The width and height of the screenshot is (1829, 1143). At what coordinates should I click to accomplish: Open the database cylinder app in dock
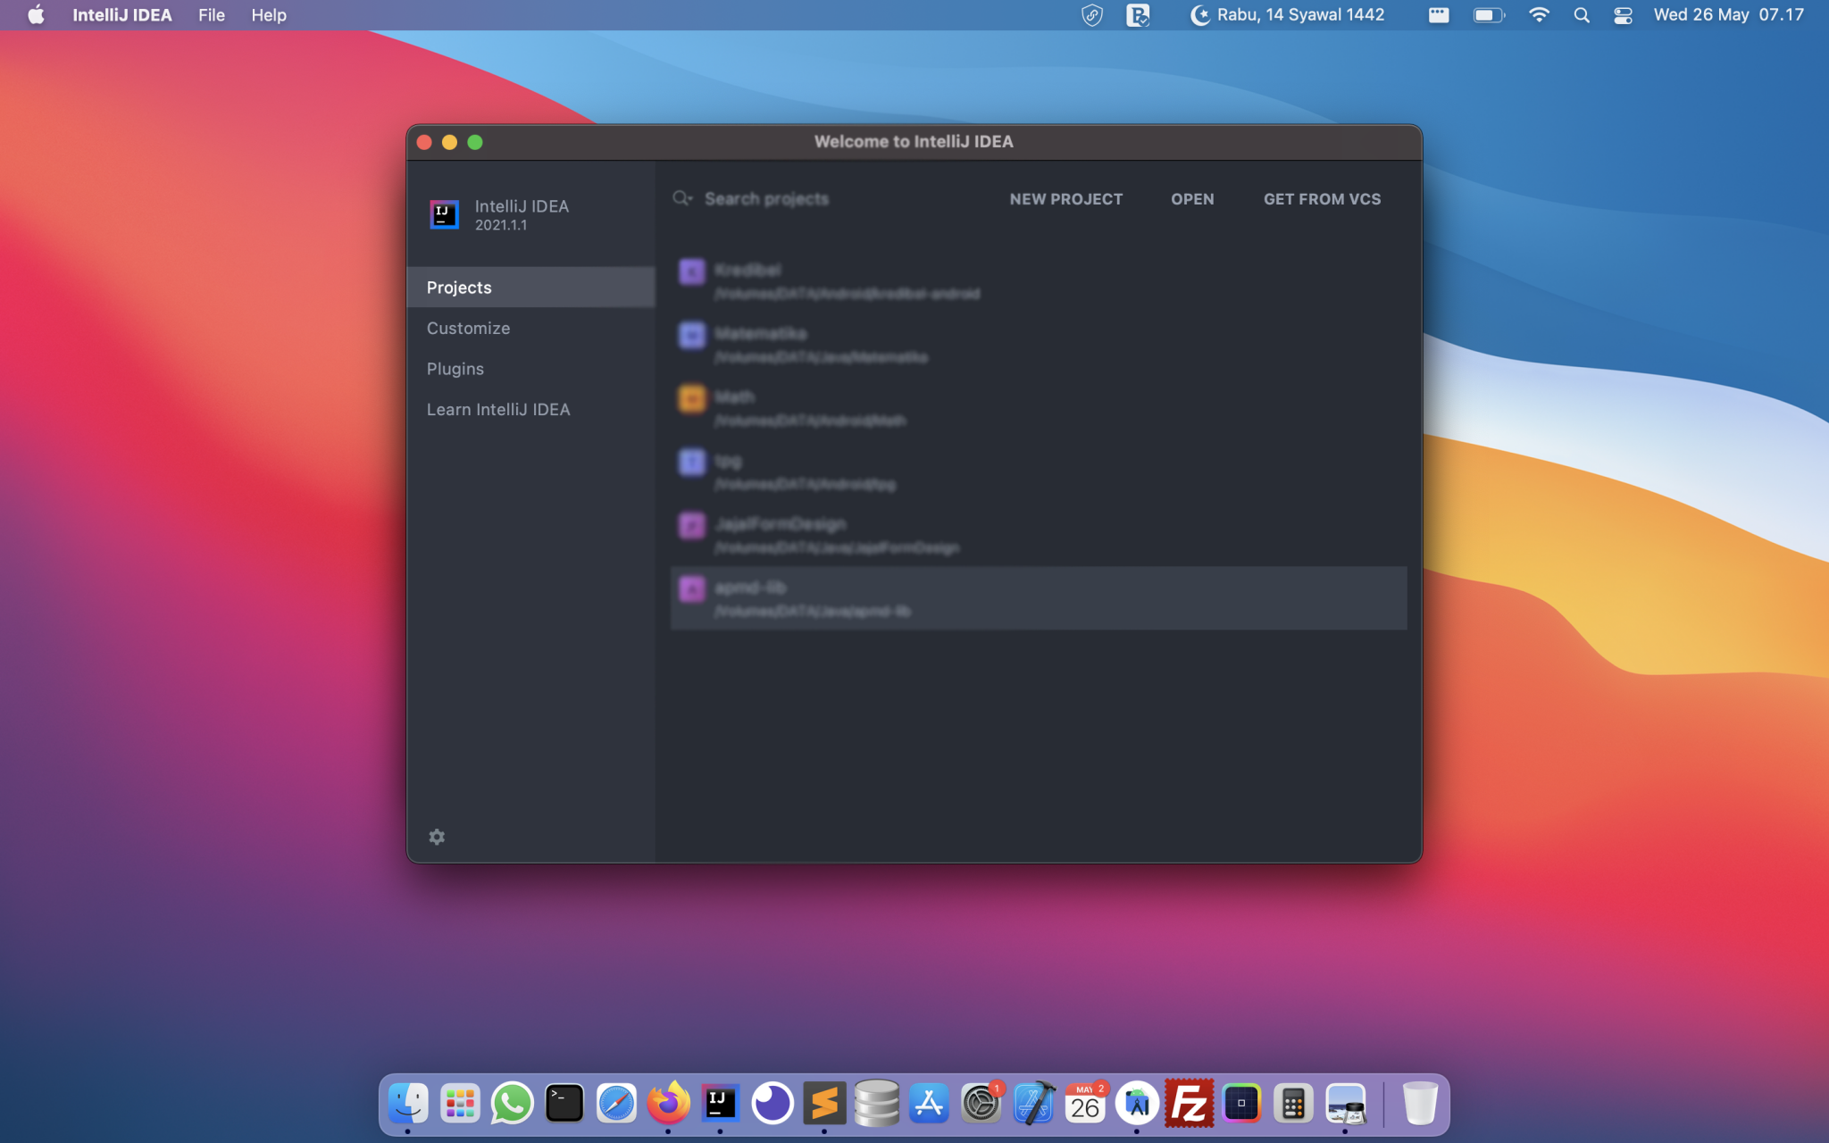877,1104
